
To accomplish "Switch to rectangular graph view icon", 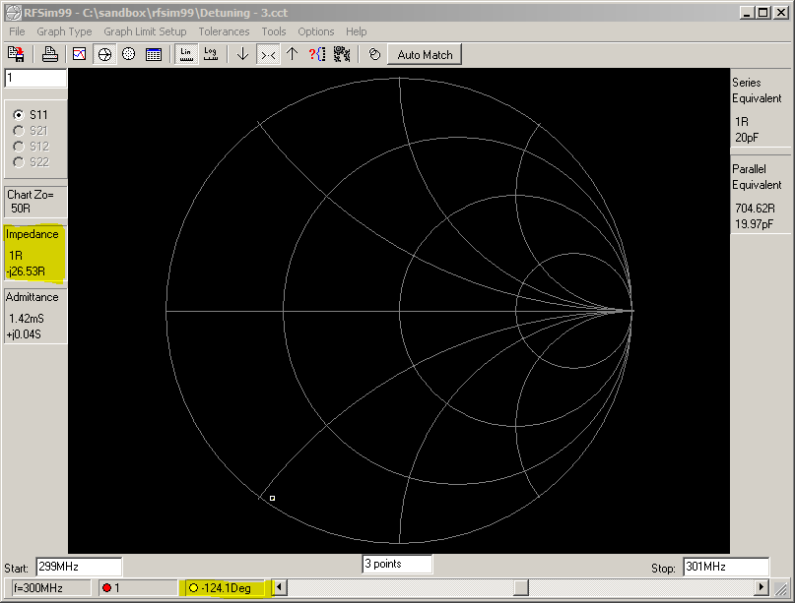I will click(80, 54).
